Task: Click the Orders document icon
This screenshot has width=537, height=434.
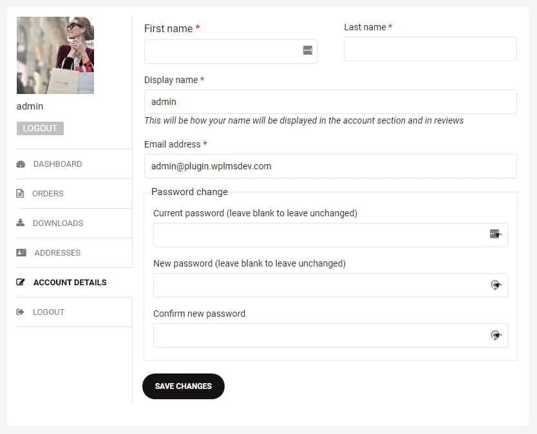Action: click(x=20, y=194)
